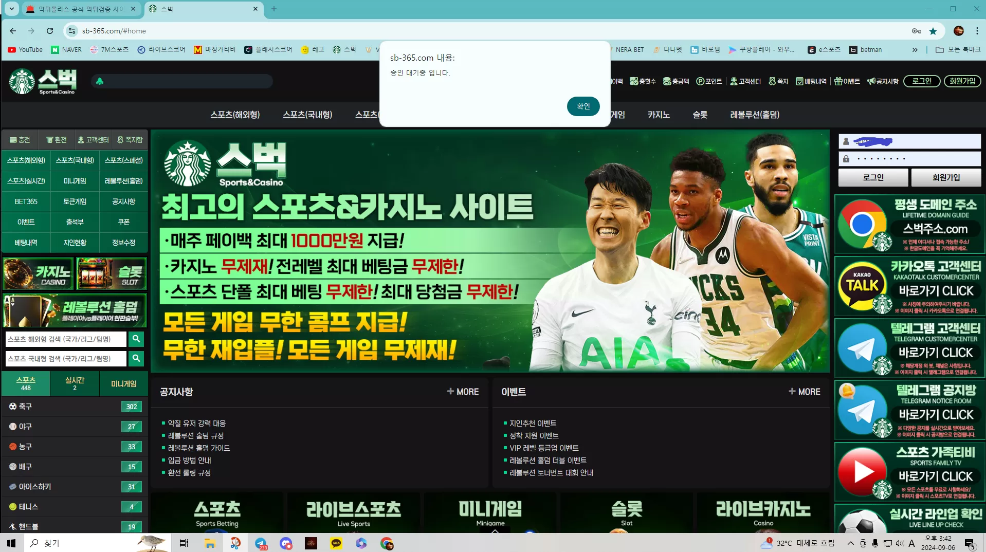The height and width of the screenshot is (552, 986).
Task: Bookmark this page with the star icon
Action: coord(933,31)
